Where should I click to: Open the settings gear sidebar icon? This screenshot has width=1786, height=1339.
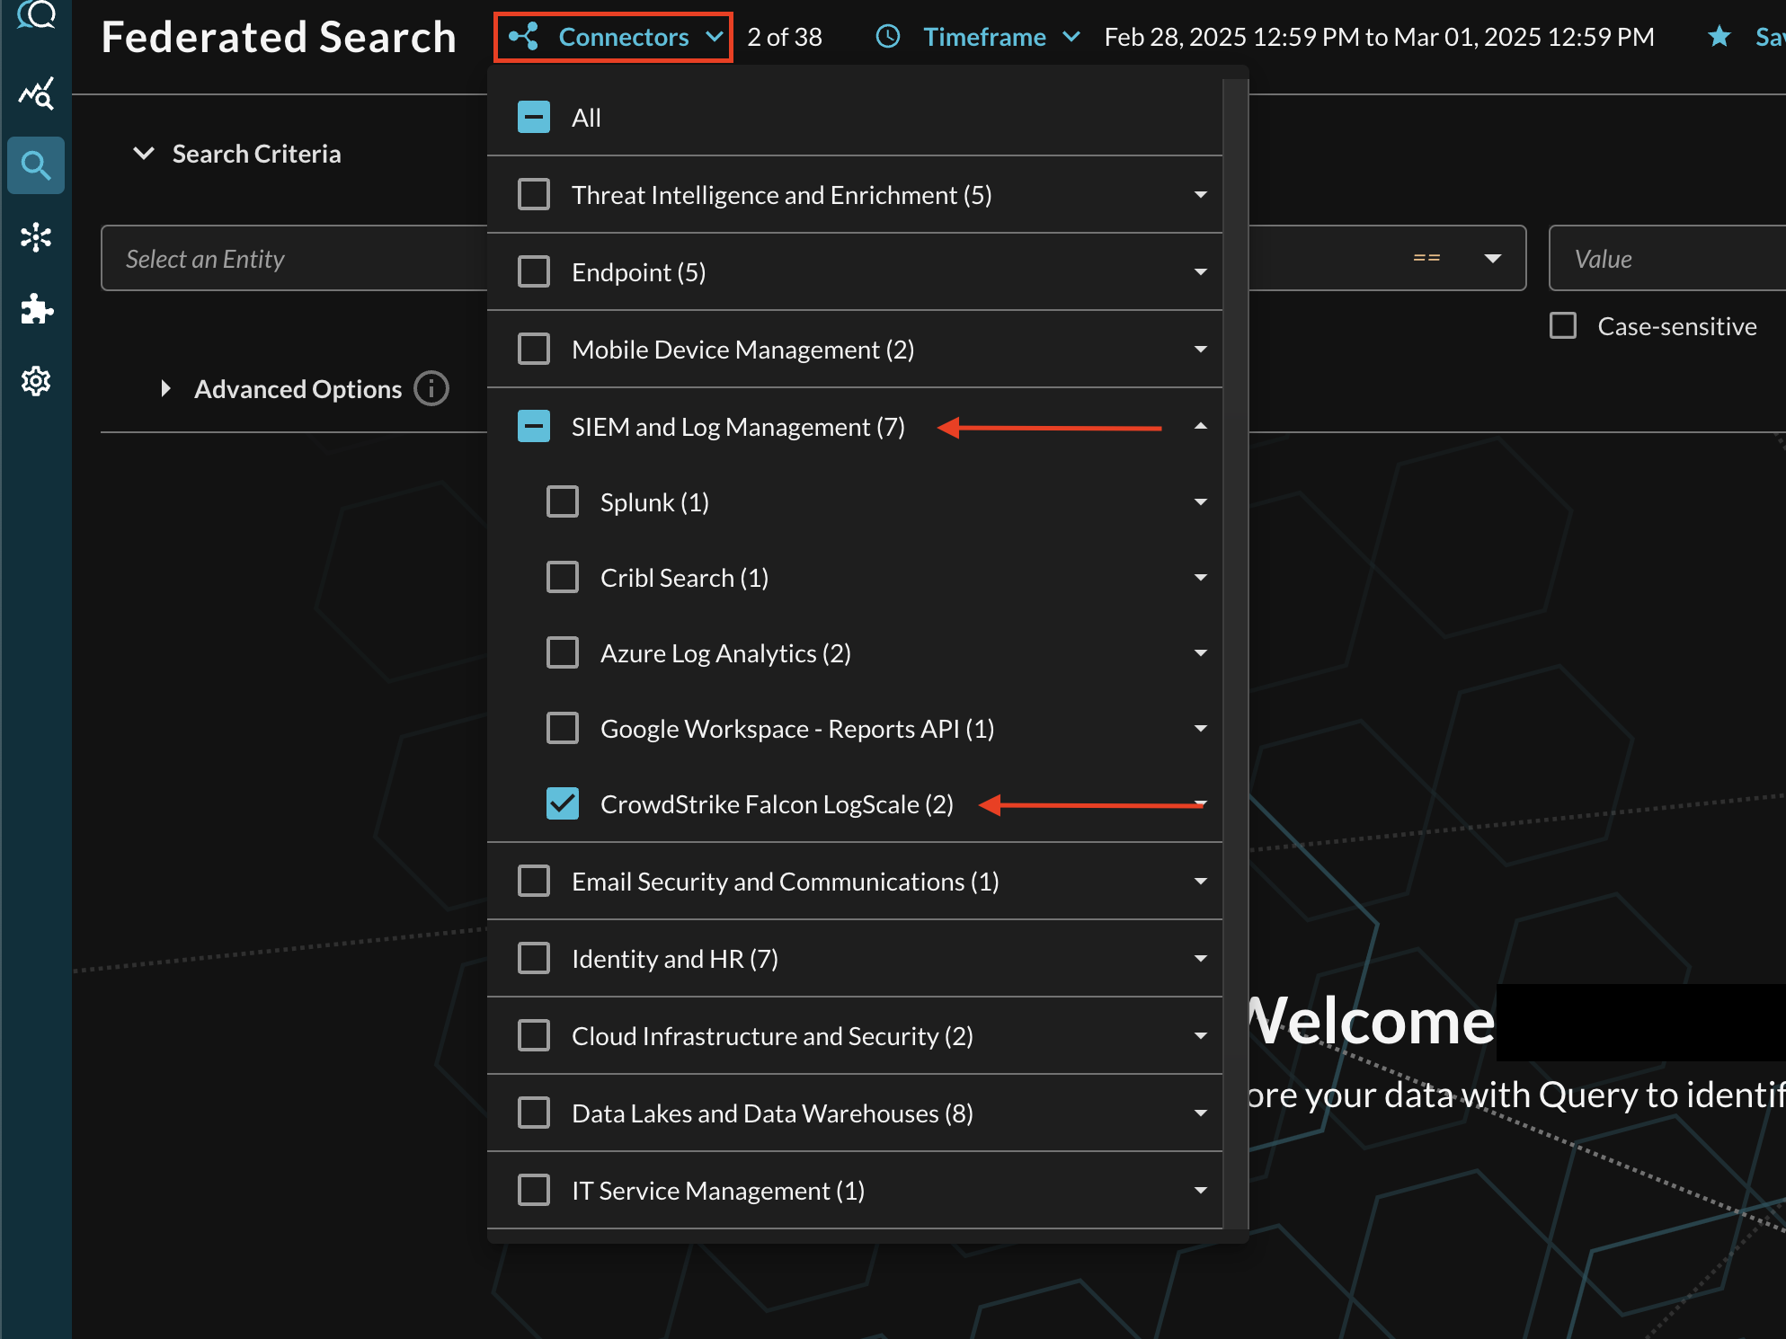tap(36, 381)
